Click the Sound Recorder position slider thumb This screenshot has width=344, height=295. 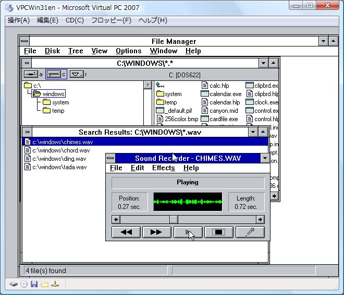click(x=174, y=219)
